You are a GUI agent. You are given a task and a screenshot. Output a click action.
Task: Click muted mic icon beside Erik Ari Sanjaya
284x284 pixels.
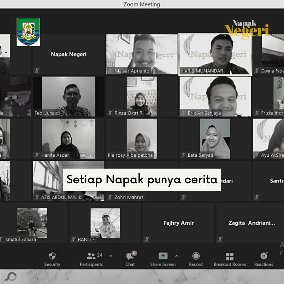pyautogui.click(x=183, y=113)
